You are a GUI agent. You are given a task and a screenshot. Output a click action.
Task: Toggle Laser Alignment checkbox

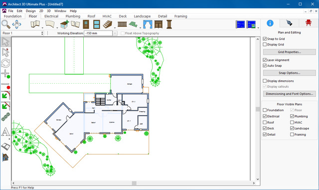(265, 60)
